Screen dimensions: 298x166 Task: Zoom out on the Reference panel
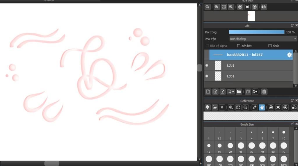click(x=245, y=107)
